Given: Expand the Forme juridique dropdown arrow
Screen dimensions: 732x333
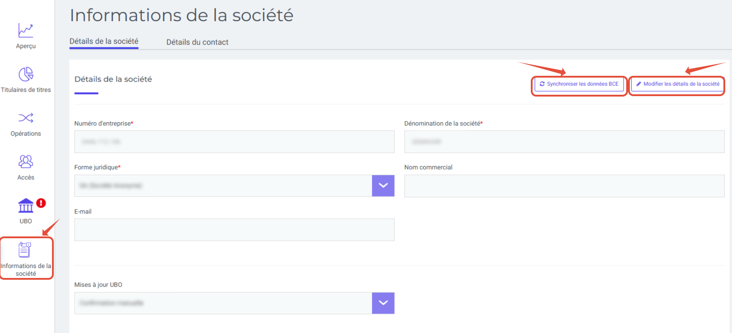Looking at the screenshot, I should pyautogui.click(x=383, y=185).
